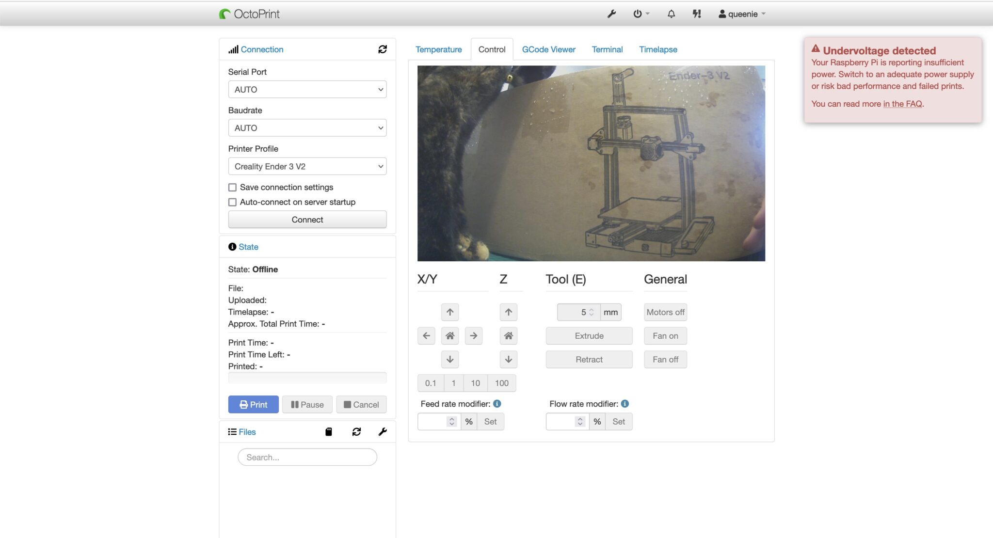Open Files settings wrench icon

coord(383,432)
